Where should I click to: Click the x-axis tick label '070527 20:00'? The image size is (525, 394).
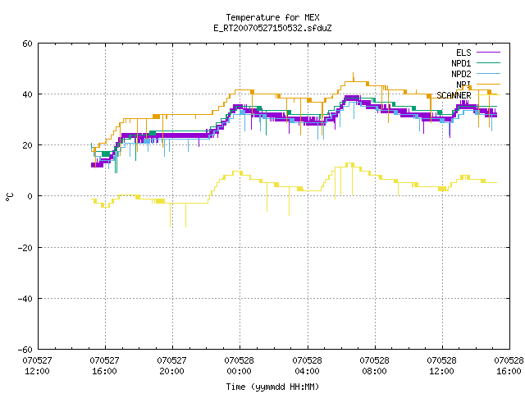coord(171,366)
